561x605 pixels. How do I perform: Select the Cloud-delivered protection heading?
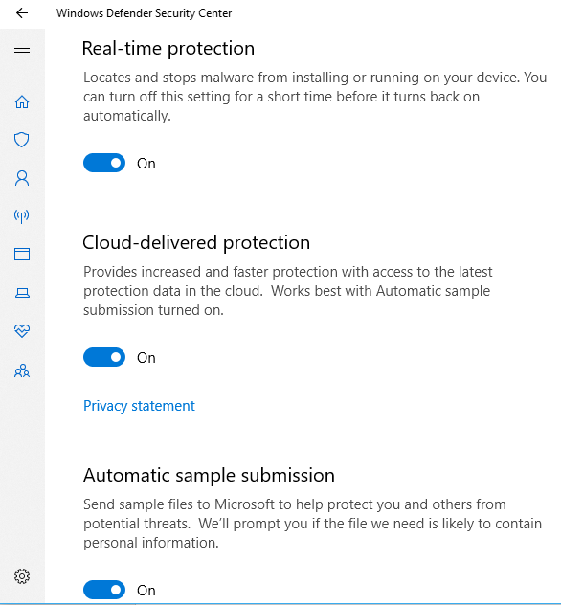pos(196,243)
